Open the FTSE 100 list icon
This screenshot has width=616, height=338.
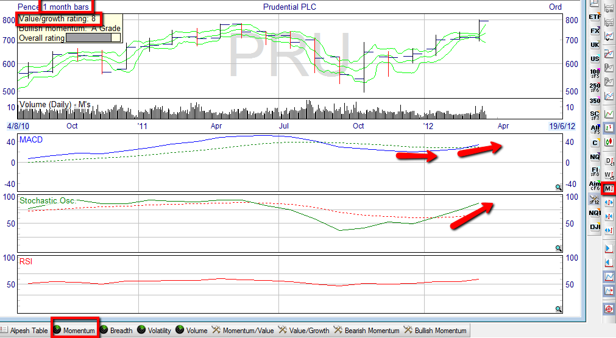(x=595, y=73)
